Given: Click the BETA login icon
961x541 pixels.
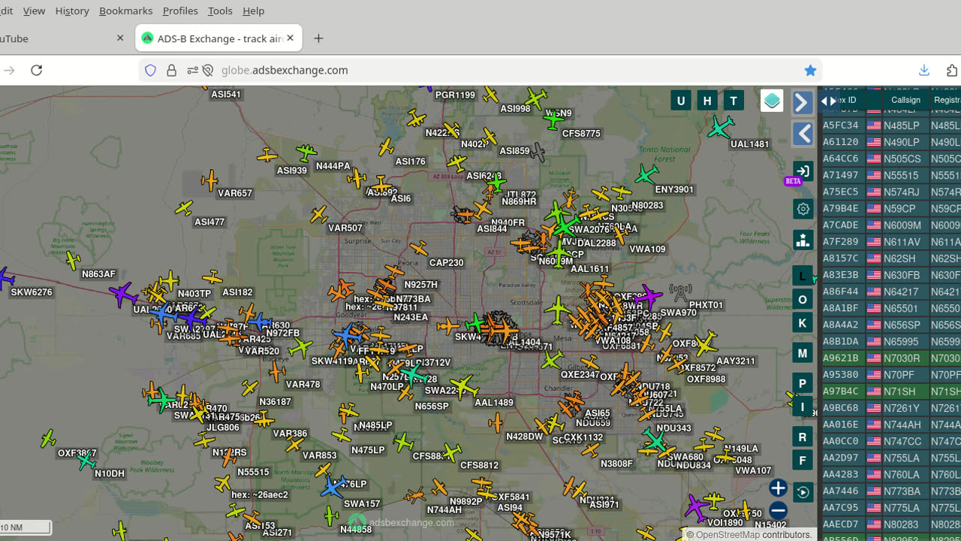Looking at the screenshot, I should click(803, 171).
